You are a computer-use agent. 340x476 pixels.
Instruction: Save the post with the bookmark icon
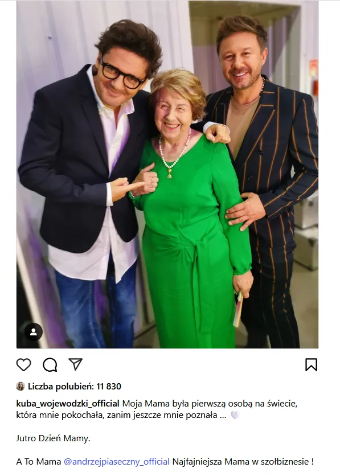(311, 364)
